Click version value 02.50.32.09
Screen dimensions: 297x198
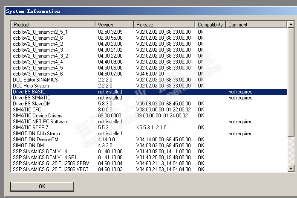tap(110, 32)
